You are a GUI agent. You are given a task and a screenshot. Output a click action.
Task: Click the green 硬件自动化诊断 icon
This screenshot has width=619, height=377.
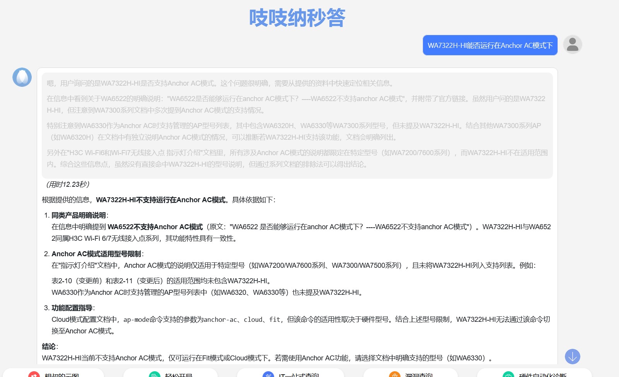[x=508, y=375]
